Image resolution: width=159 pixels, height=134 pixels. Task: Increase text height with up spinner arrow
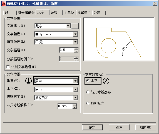76,49
